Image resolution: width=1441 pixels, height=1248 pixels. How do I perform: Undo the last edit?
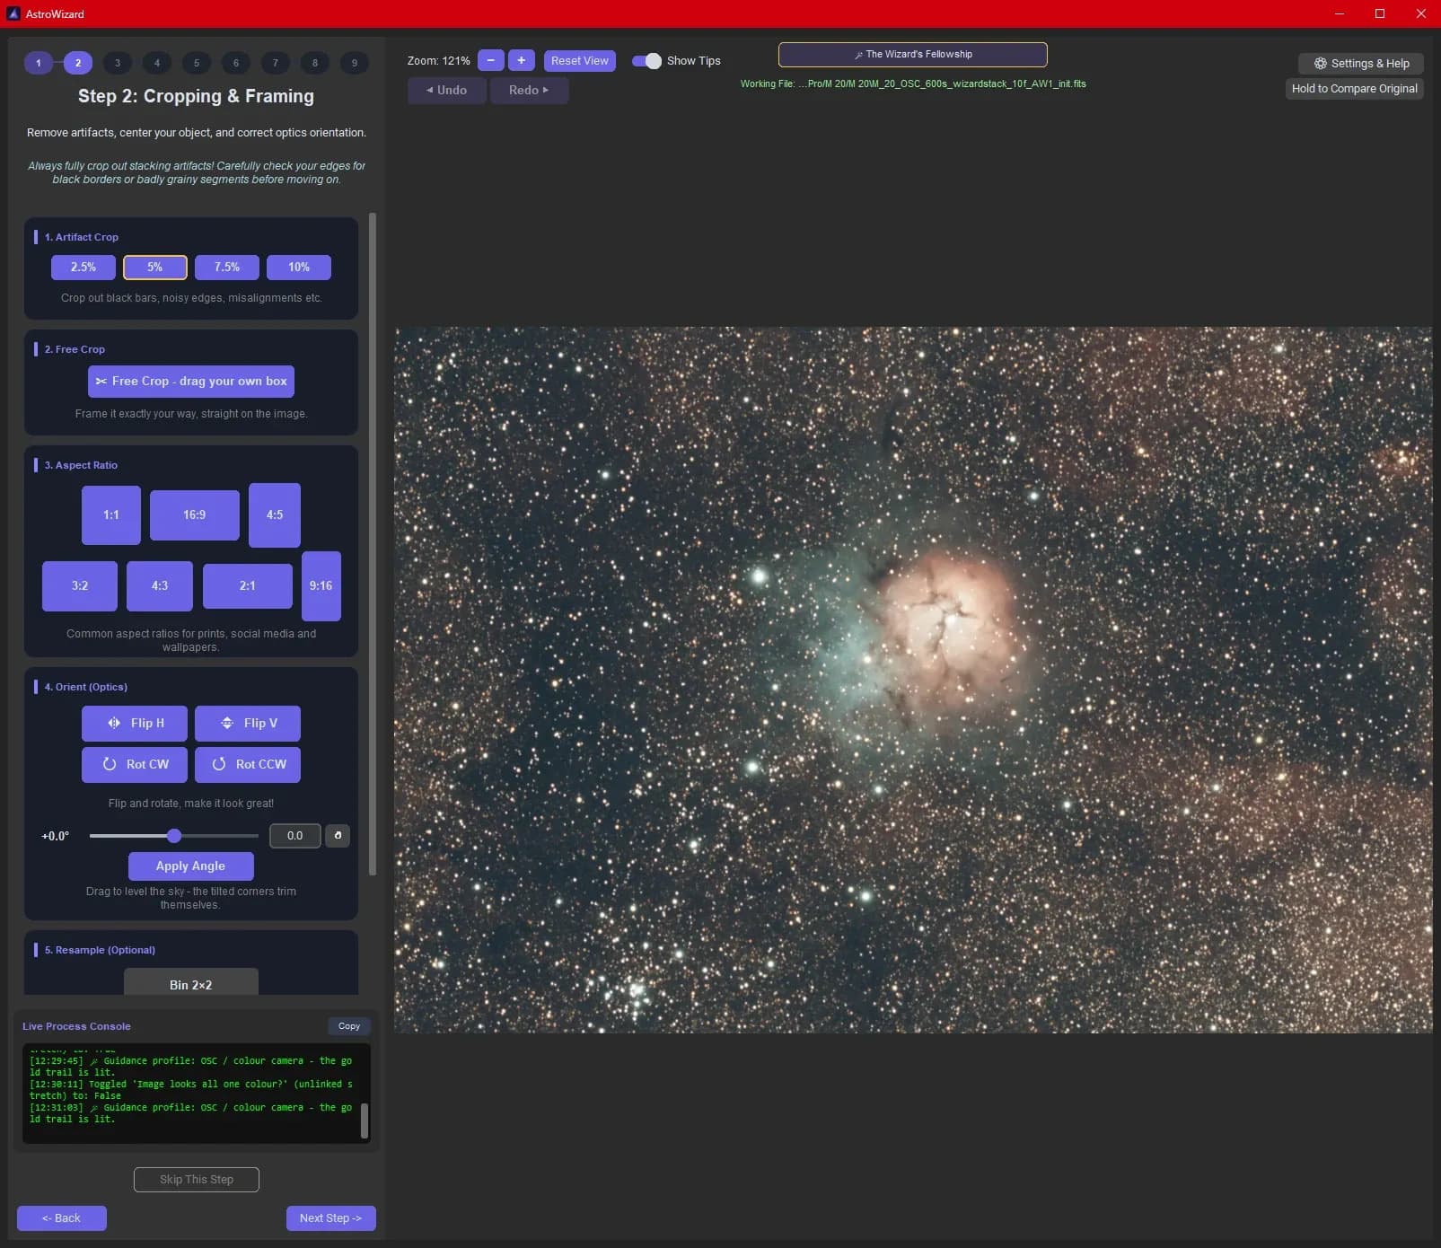[x=447, y=91]
